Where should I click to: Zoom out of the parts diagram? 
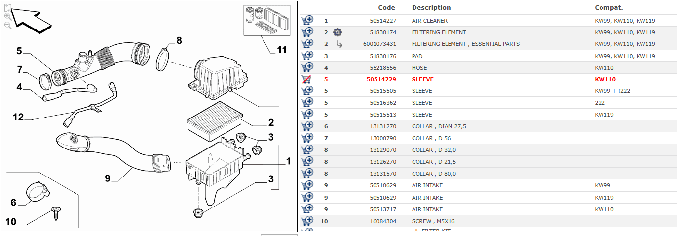[x=8, y=26]
